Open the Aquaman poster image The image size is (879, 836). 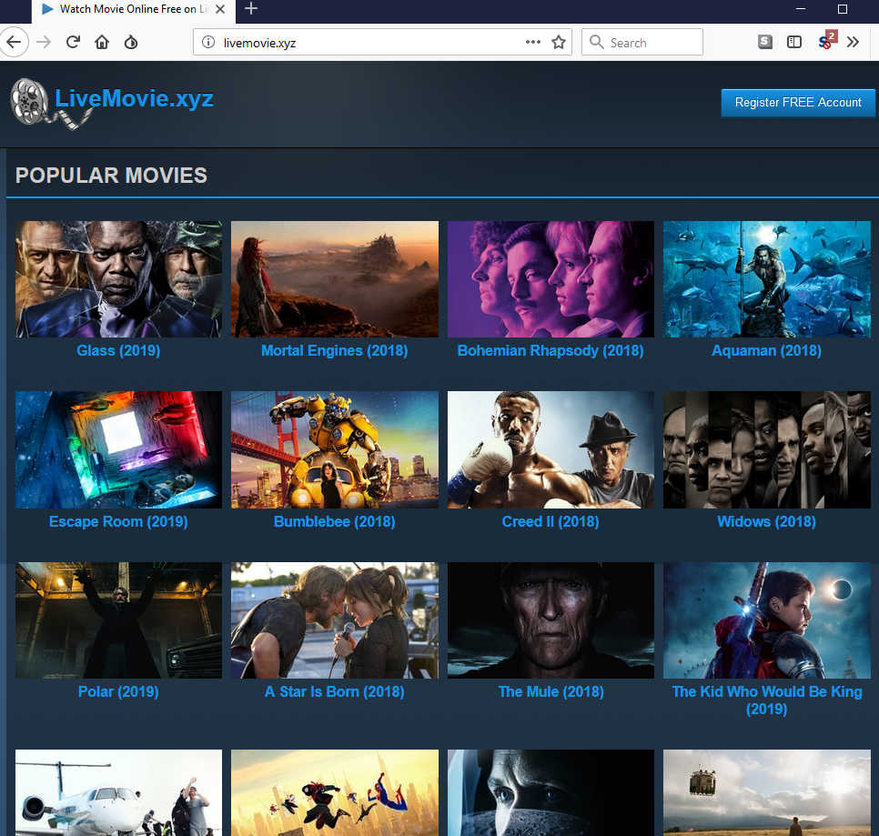click(x=767, y=279)
